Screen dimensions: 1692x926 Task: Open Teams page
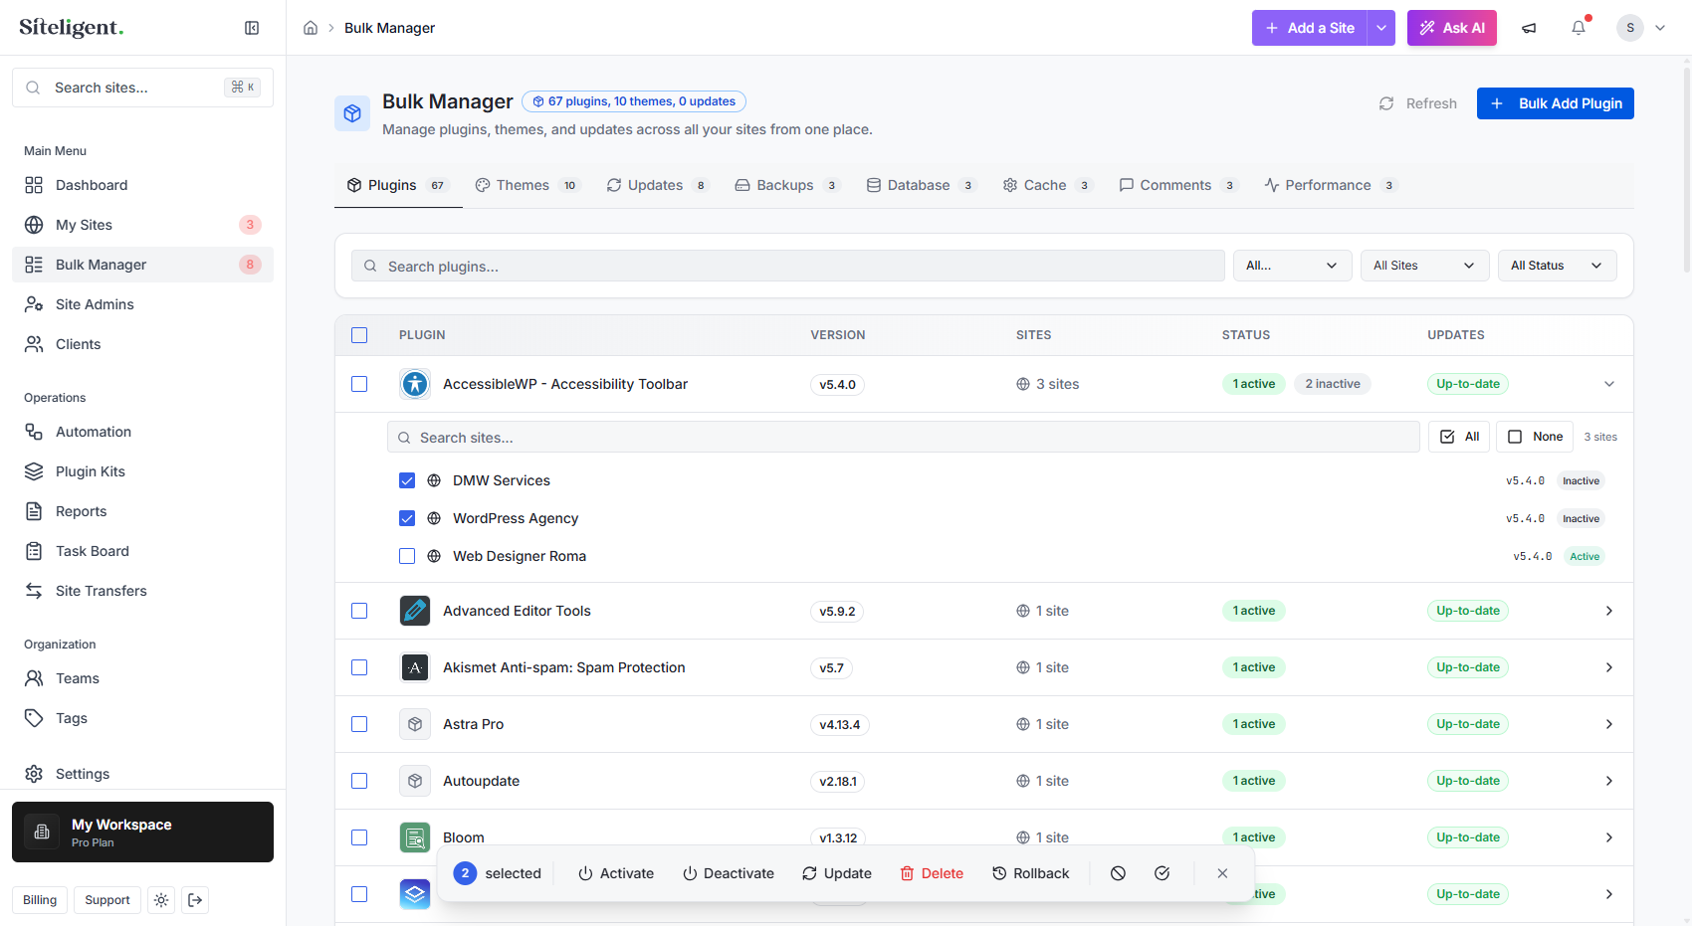click(142, 678)
